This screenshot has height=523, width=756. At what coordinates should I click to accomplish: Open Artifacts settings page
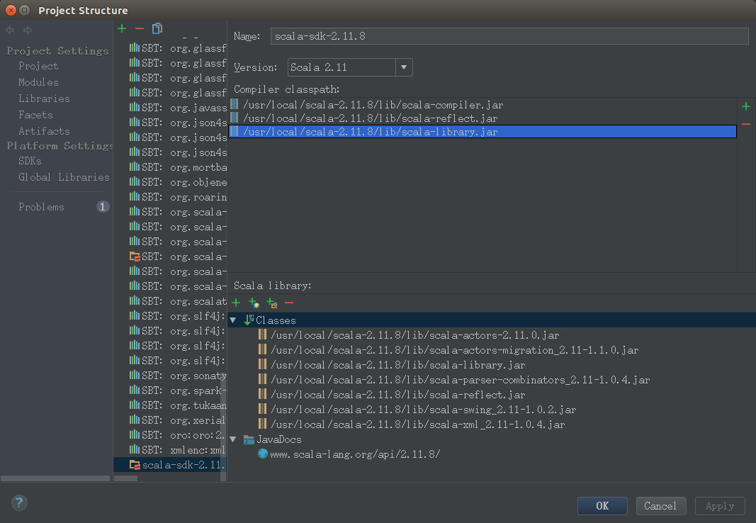pos(44,131)
